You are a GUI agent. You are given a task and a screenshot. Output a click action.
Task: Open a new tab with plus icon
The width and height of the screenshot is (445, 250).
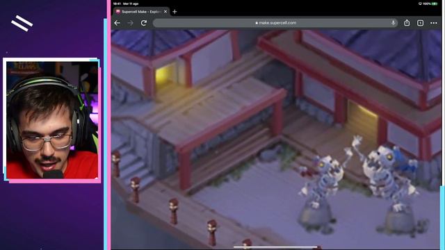(x=175, y=12)
